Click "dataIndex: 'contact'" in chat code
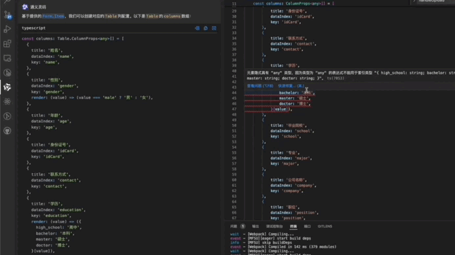455x255 pixels. pos(56,180)
